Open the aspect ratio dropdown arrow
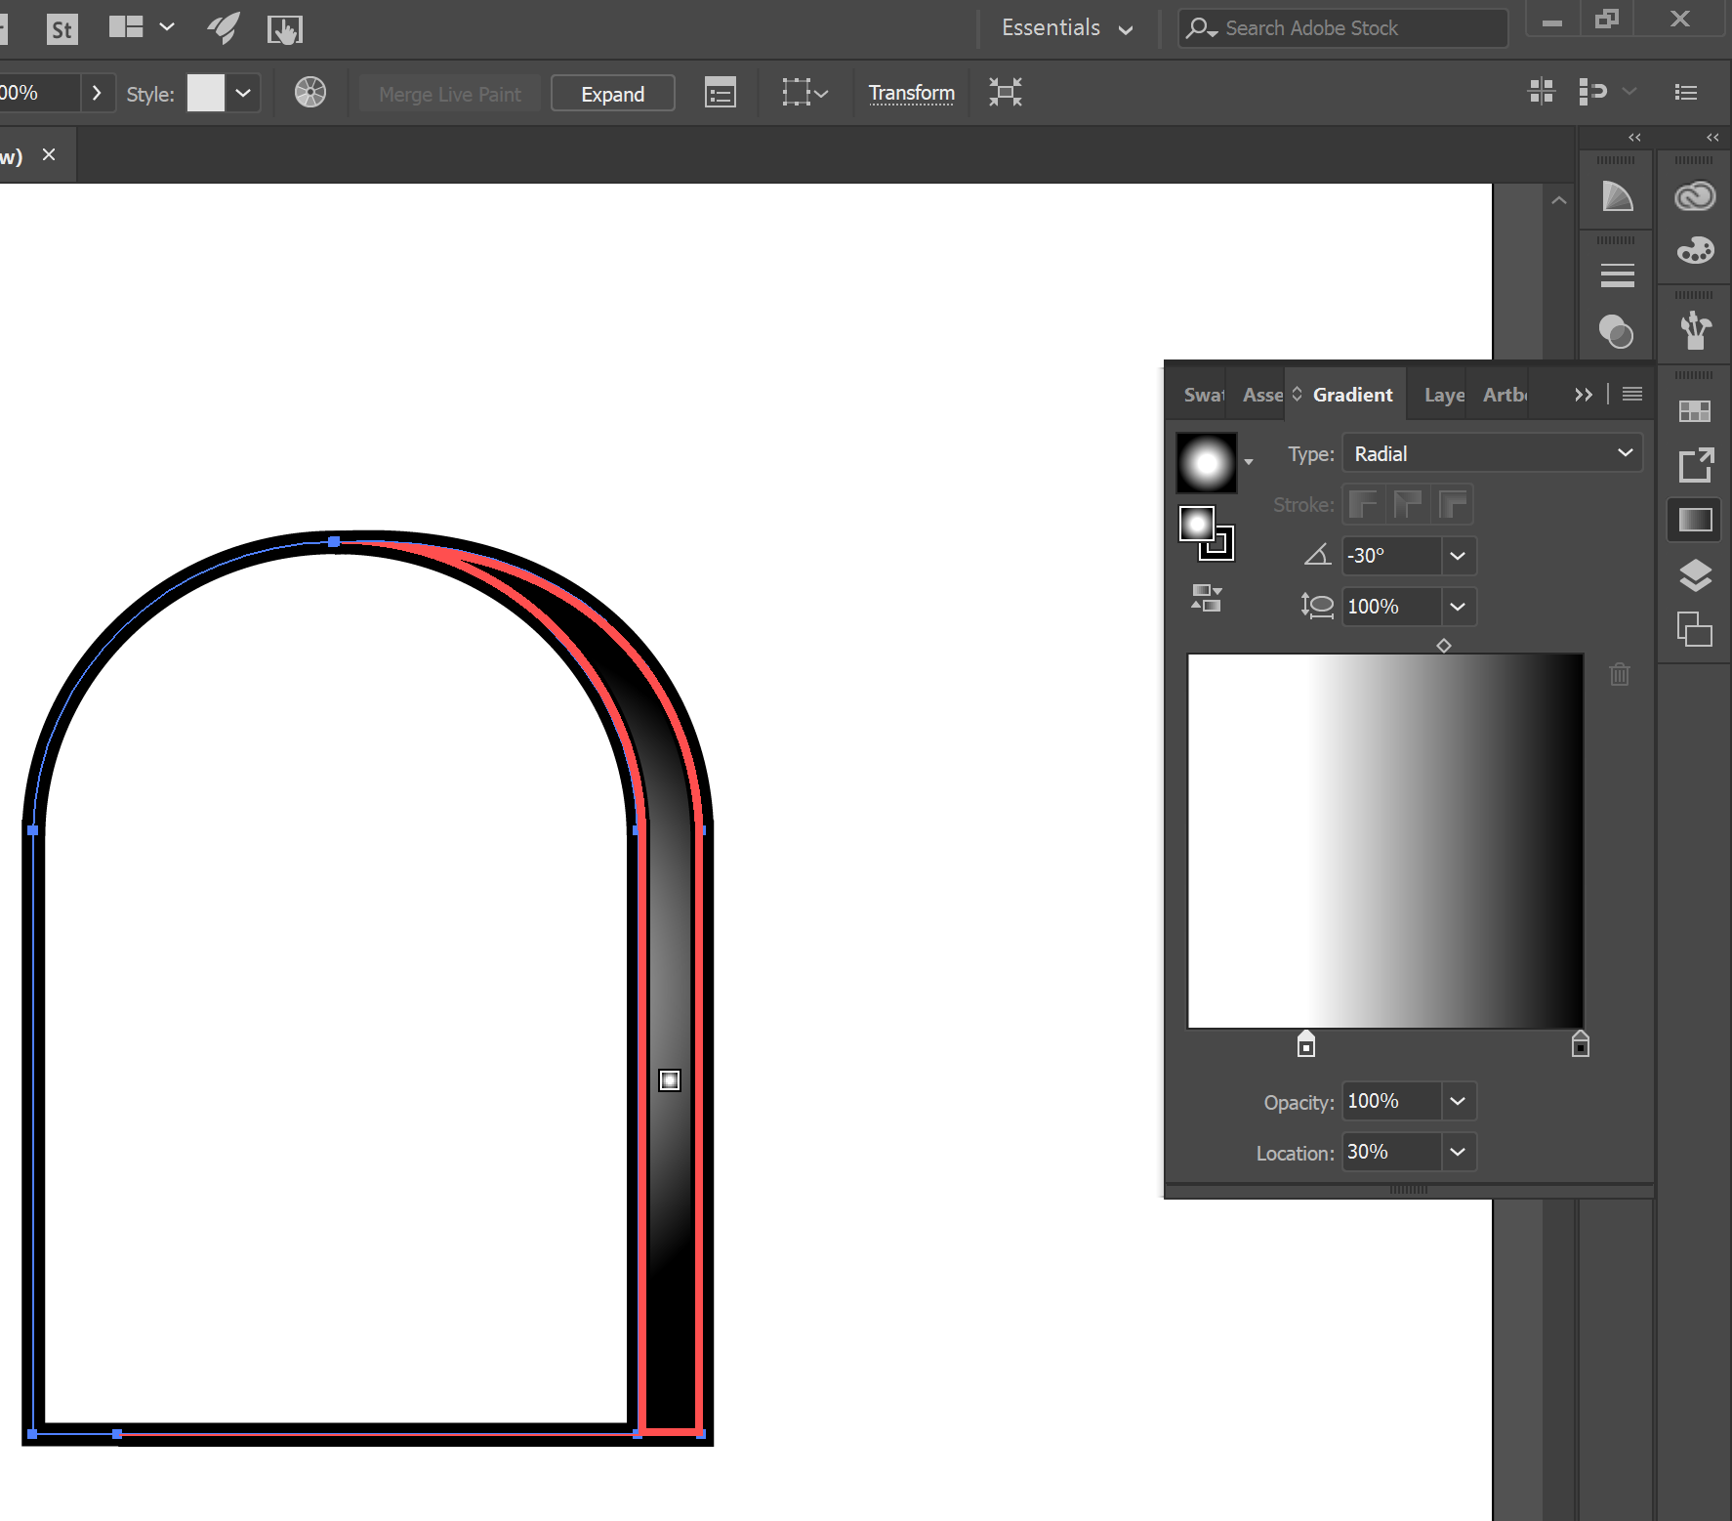 pos(1458,607)
